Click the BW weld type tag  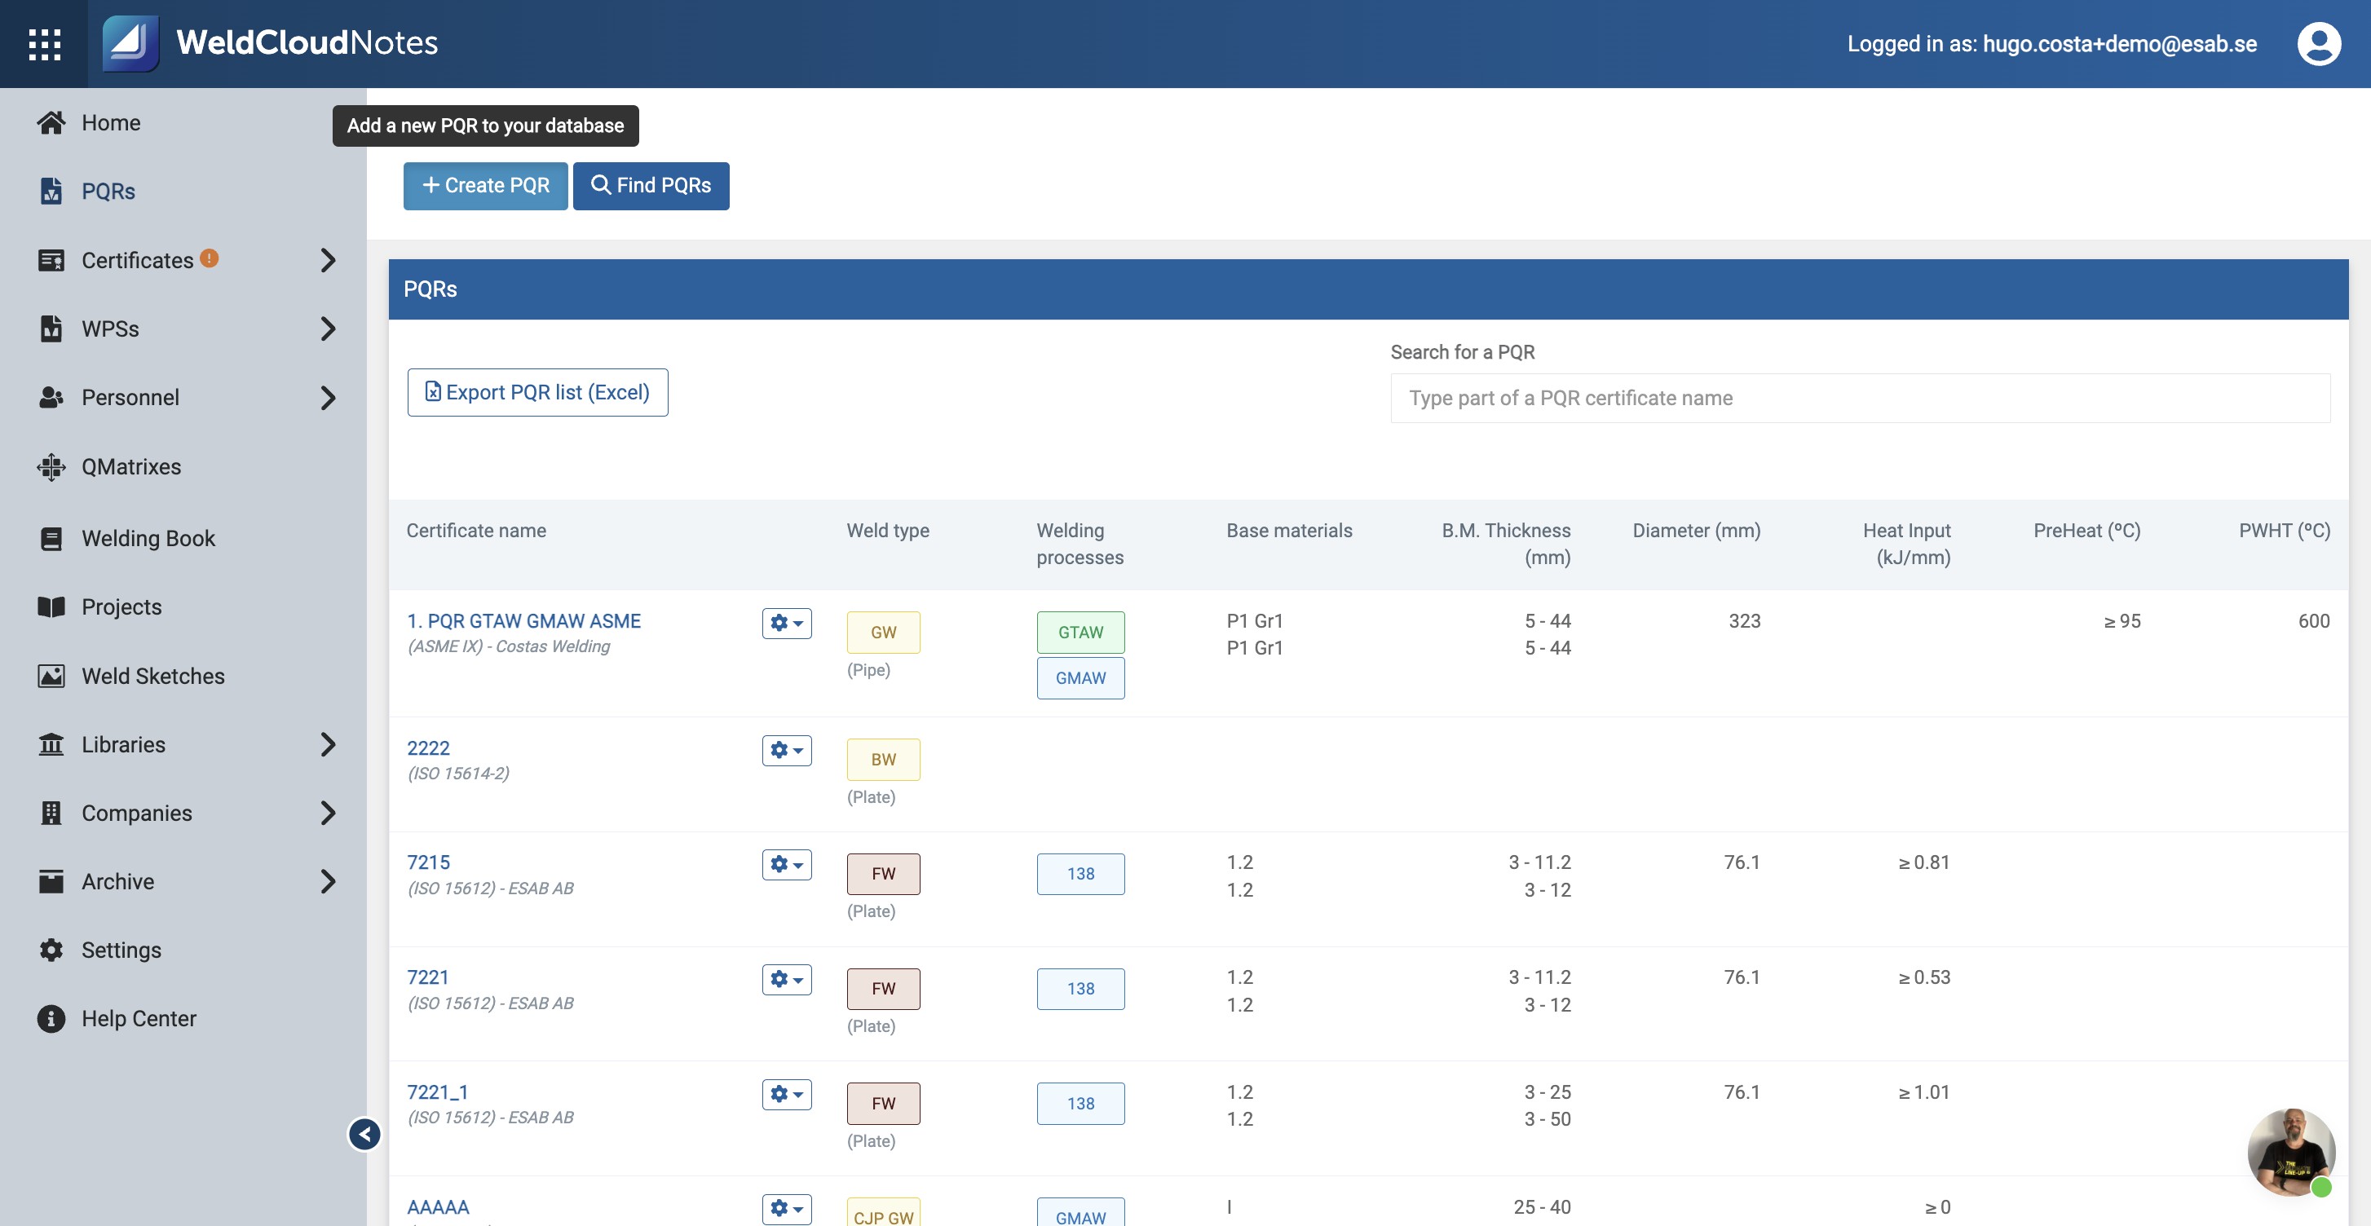pos(883,760)
